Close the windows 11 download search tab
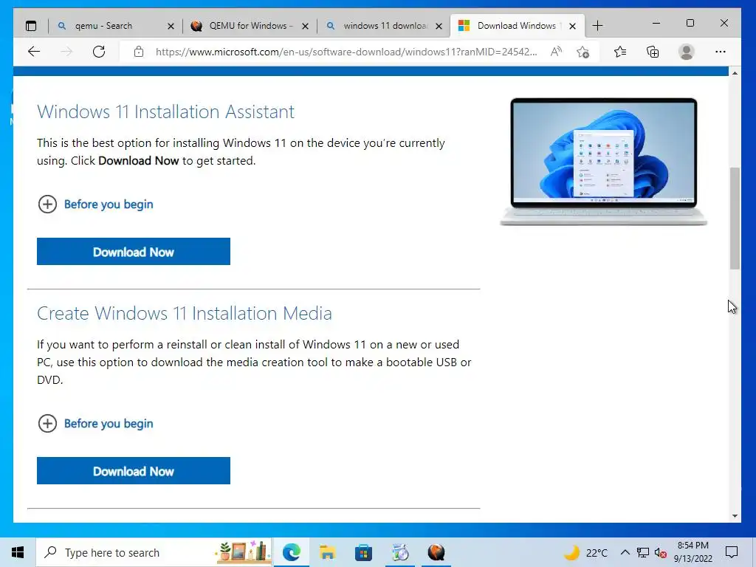This screenshot has width=756, height=567. click(x=439, y=26)
